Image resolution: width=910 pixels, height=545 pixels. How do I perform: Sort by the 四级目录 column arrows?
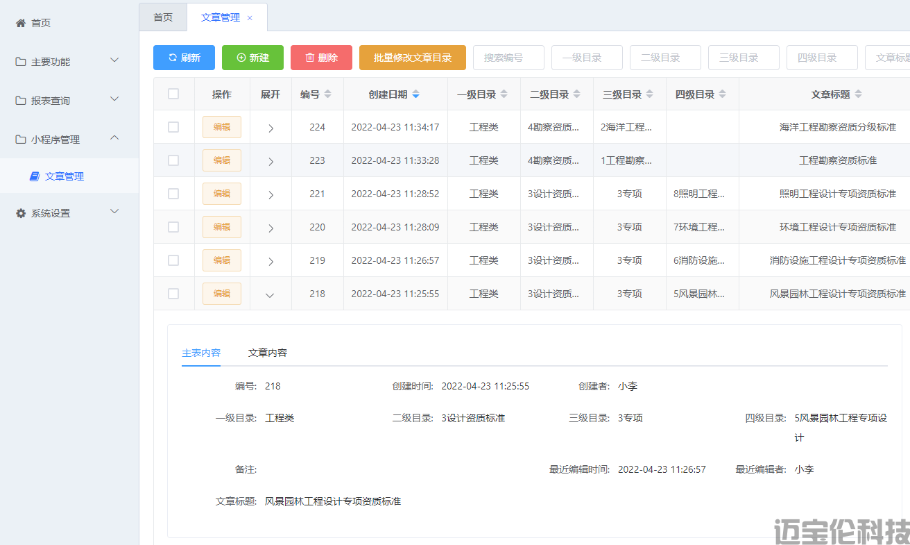point(723,94)
